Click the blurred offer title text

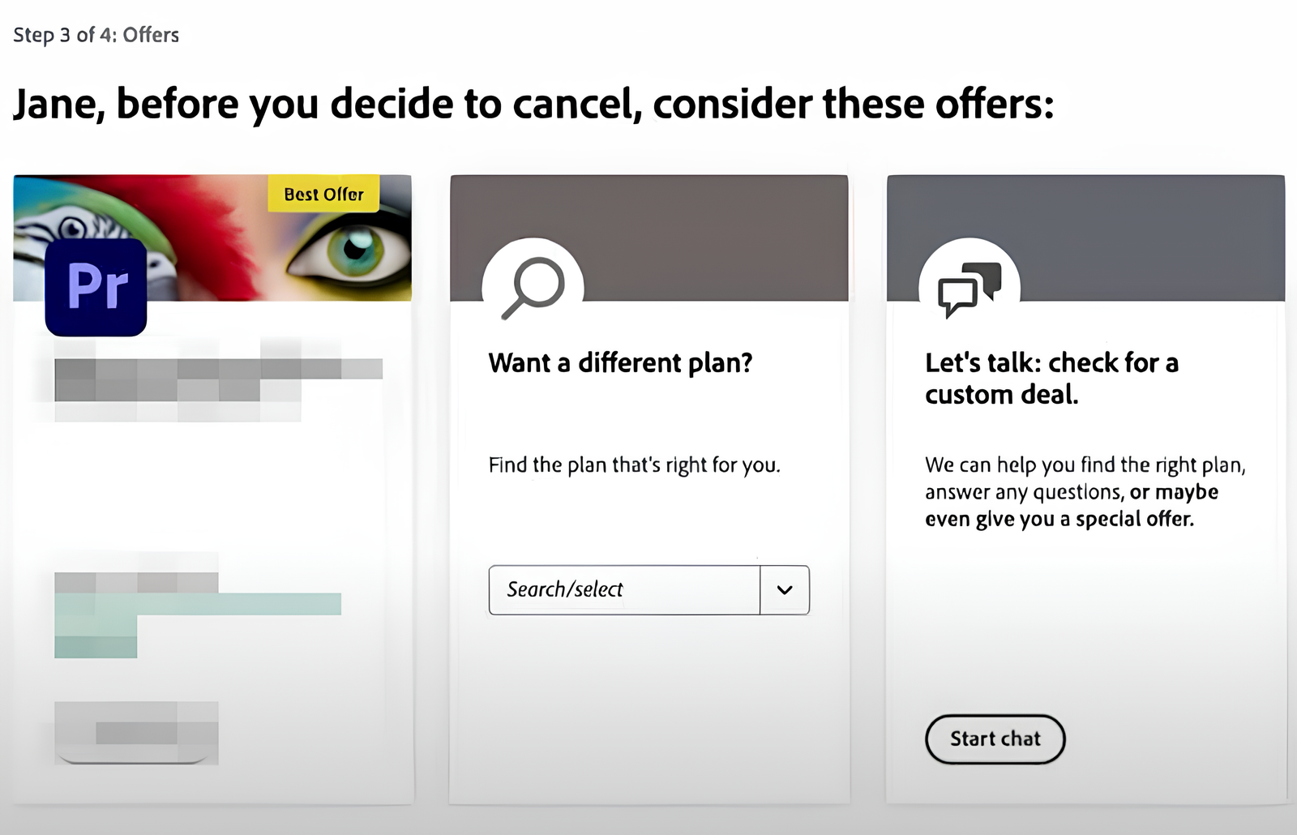tap(218, 379)
